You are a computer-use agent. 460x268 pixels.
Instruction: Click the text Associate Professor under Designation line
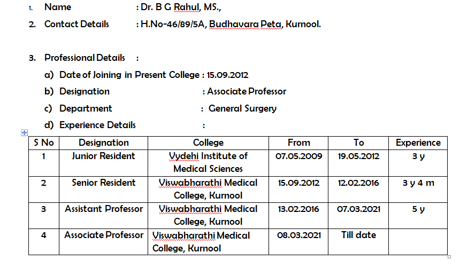point(247,91)
